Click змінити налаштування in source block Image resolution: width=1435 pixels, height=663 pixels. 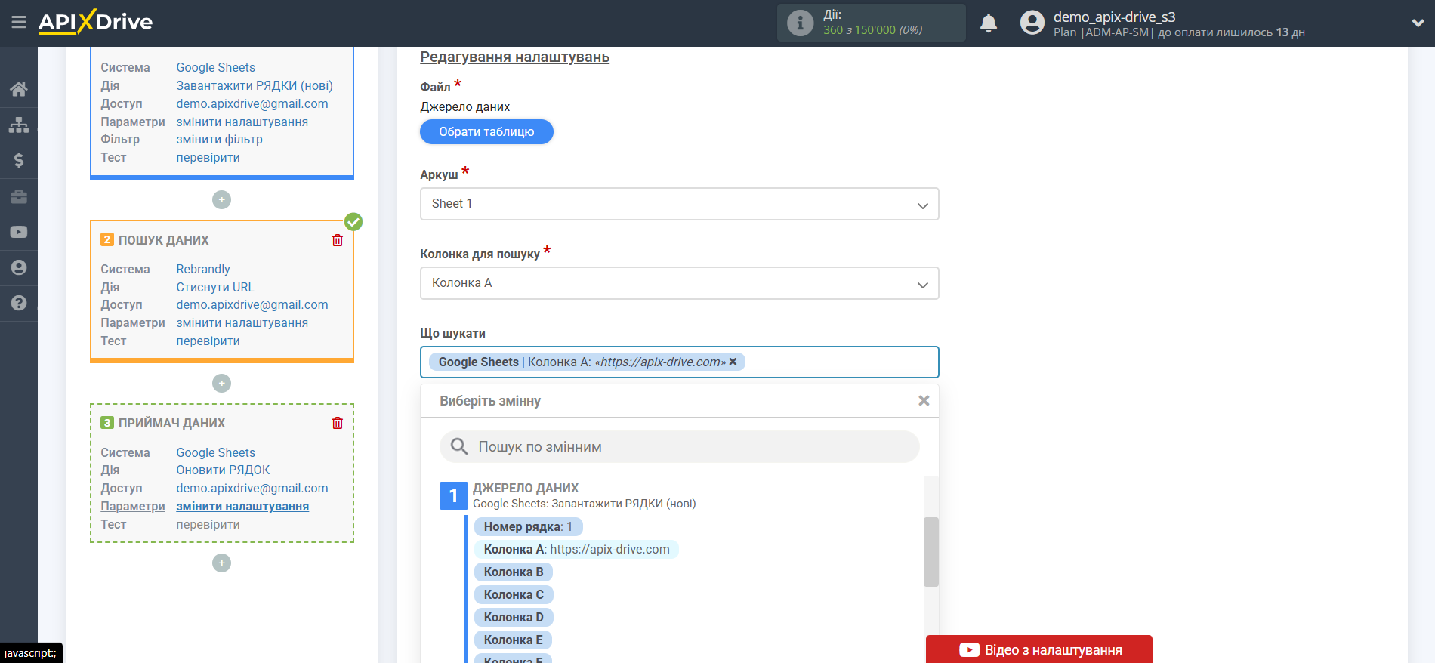pos(242,122)
